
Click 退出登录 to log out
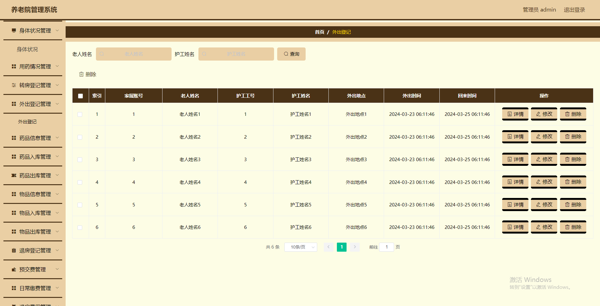[574, 10]
